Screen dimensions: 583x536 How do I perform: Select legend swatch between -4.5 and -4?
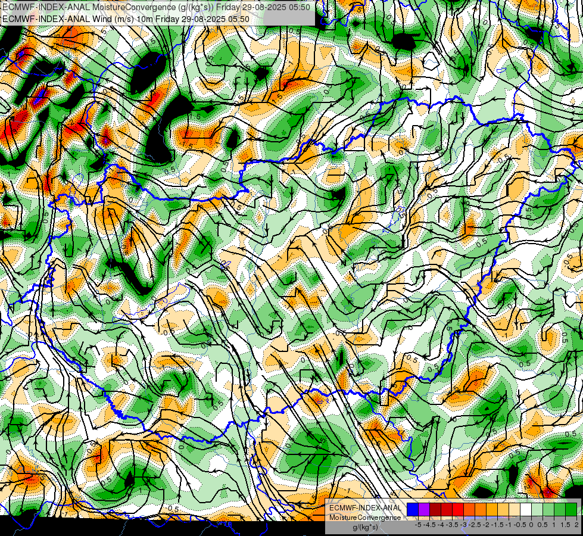click(435, 510)
